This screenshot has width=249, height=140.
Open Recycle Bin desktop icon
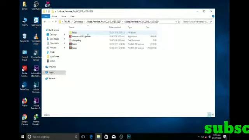25,38
